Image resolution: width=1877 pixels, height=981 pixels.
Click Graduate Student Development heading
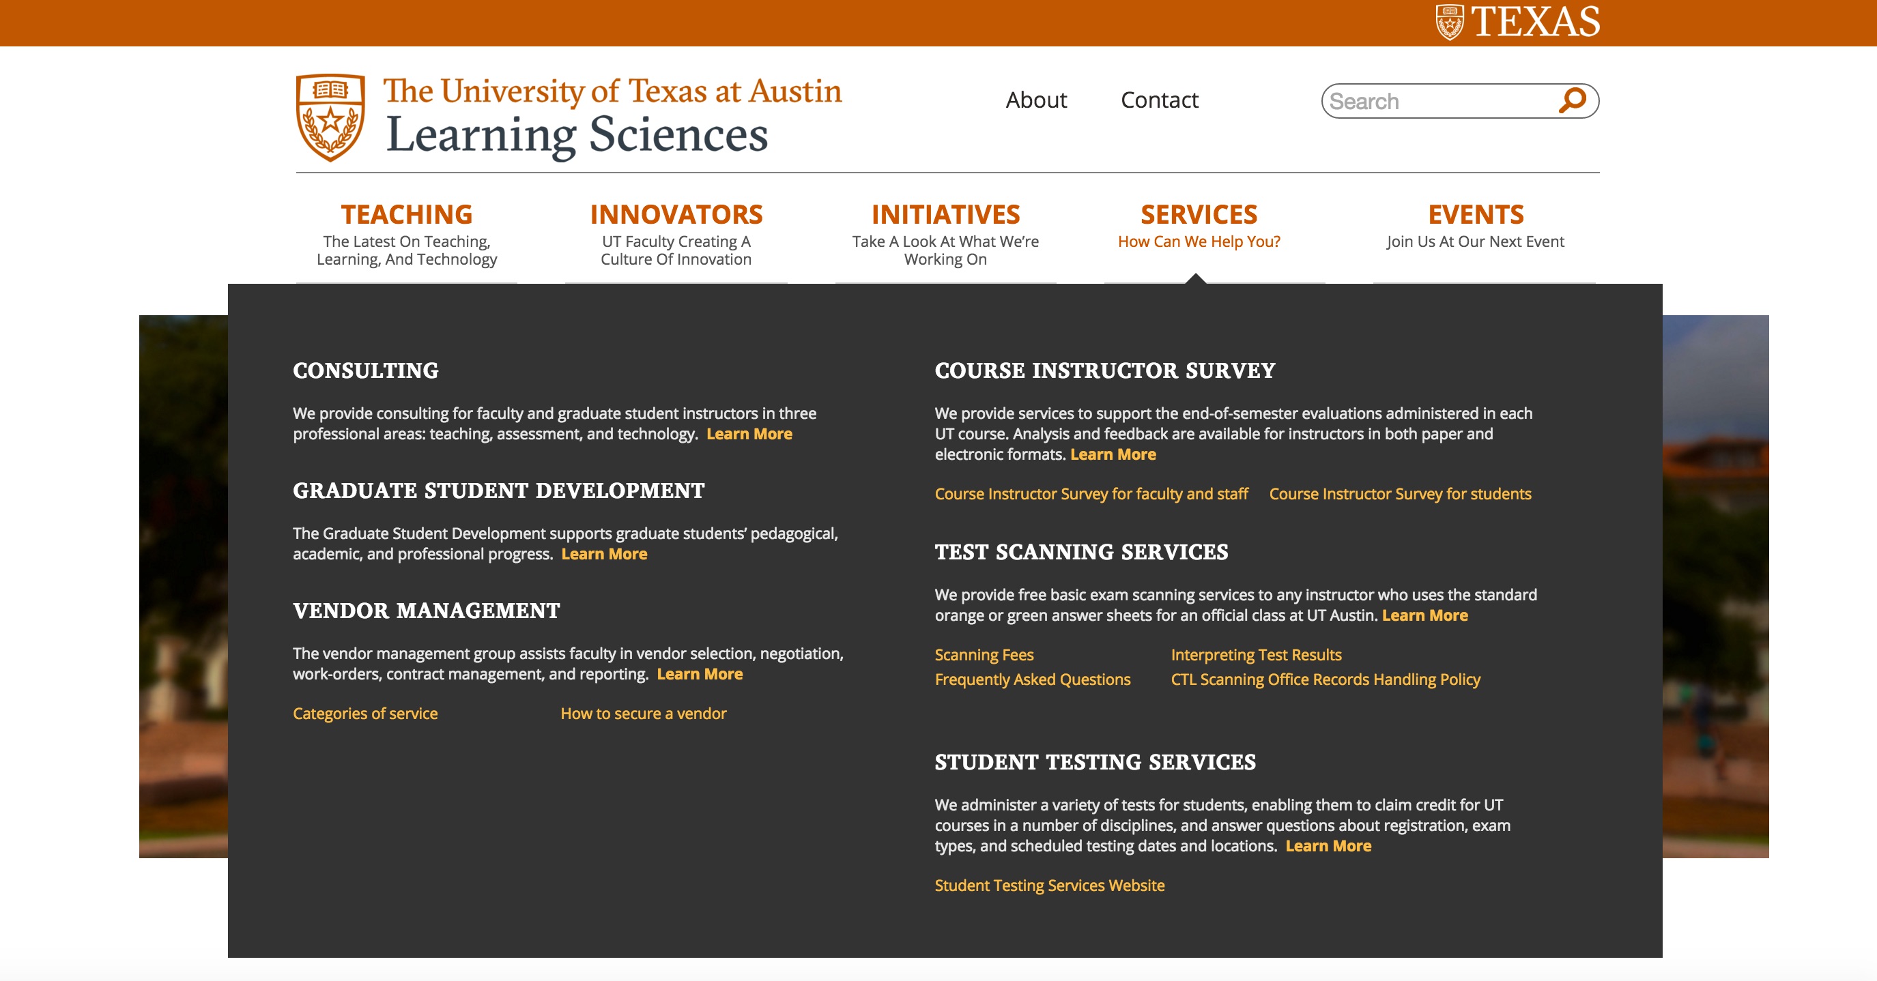(498, 490)
